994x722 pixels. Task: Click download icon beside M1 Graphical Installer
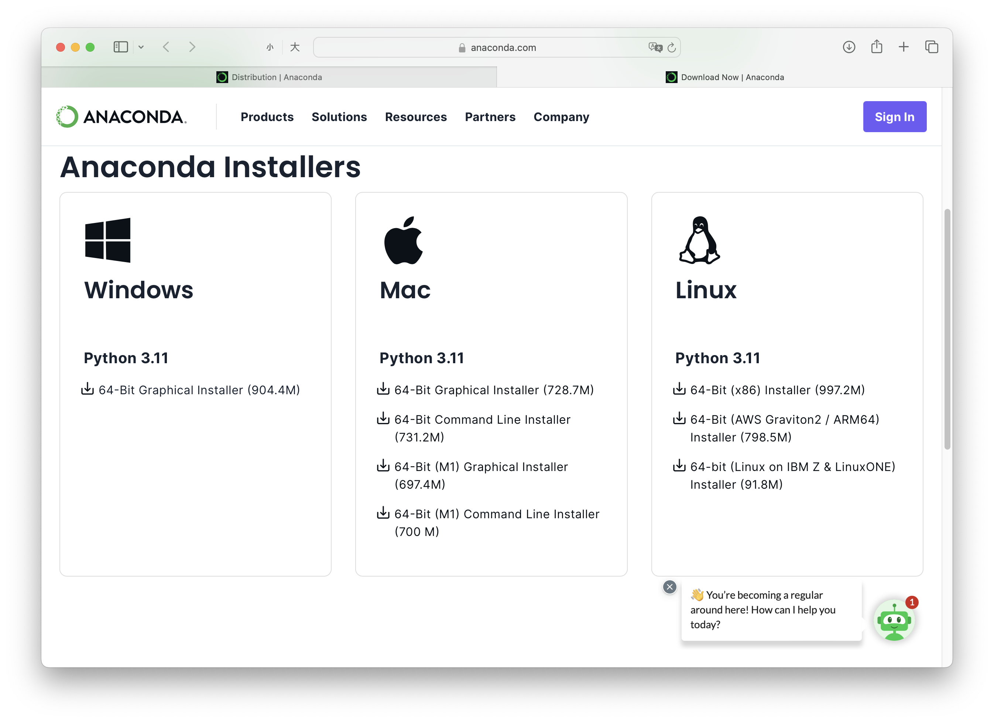tap(383, 466)
